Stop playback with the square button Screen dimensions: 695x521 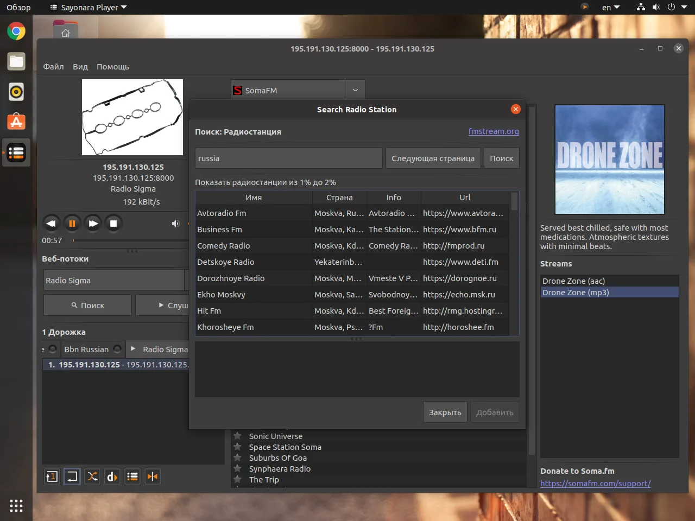(113, 224)
